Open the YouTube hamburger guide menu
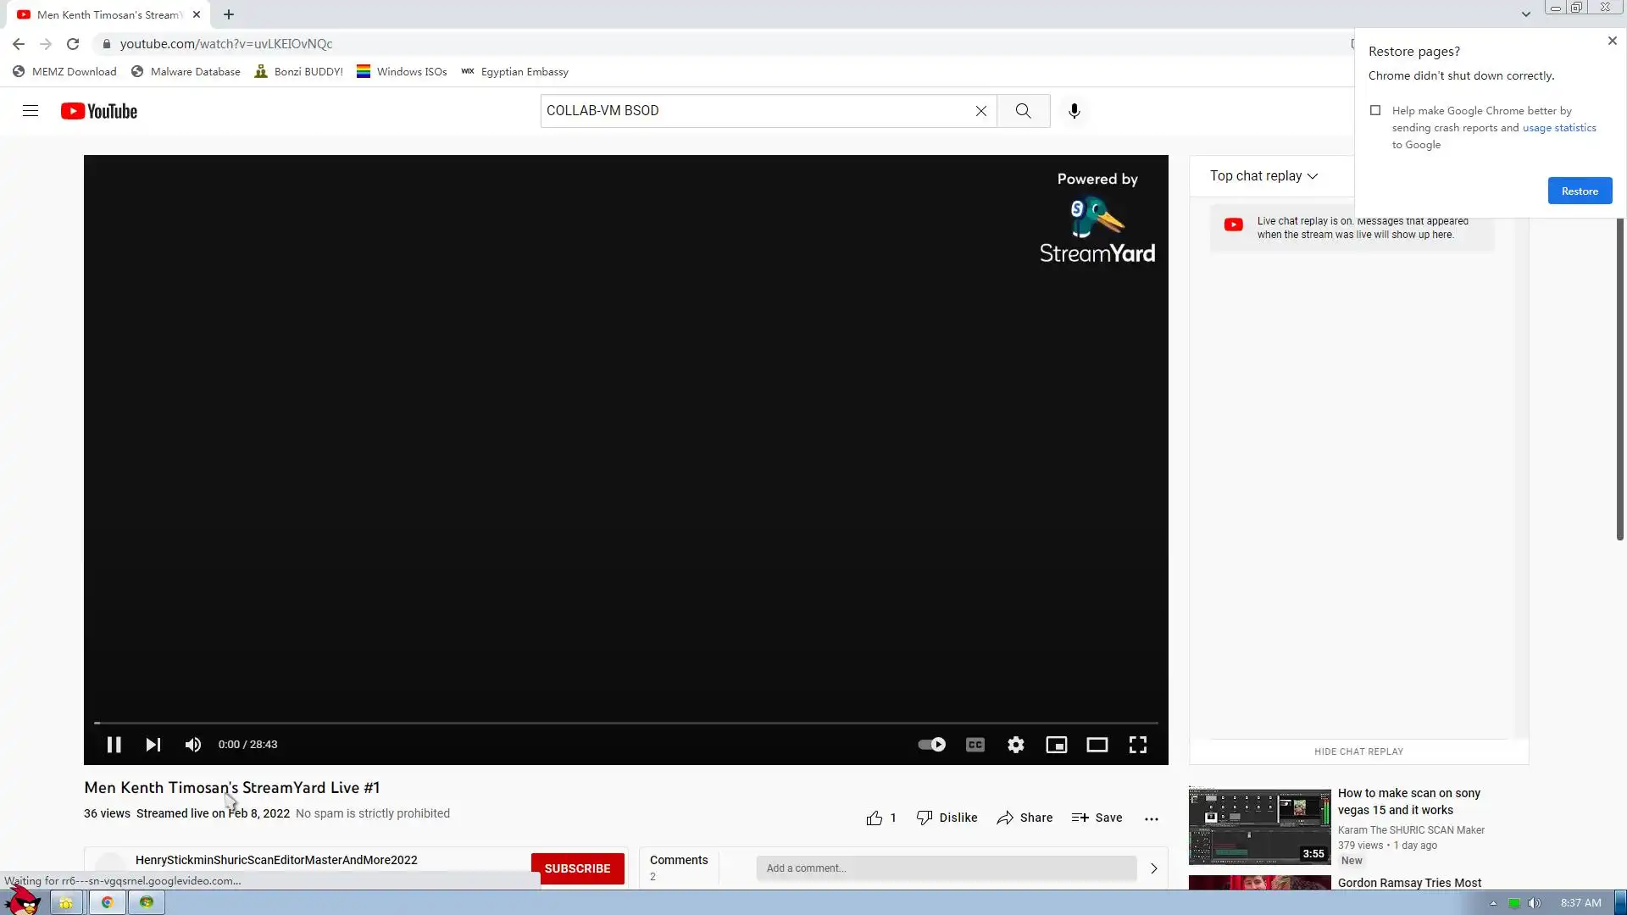This screenshot has width=1627, height=915. tap(31, 111)
